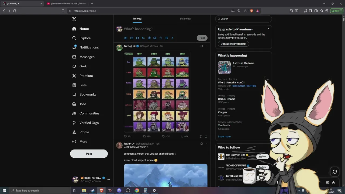
Task: Enhance the new post with the Grok icon
Action: (x=137, y=38)
